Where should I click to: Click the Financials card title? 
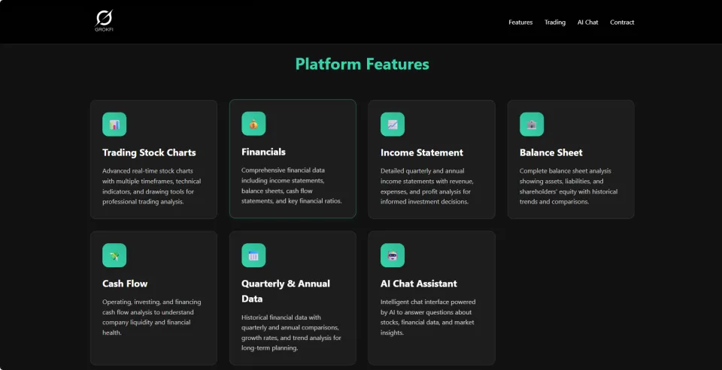(263, 152)
